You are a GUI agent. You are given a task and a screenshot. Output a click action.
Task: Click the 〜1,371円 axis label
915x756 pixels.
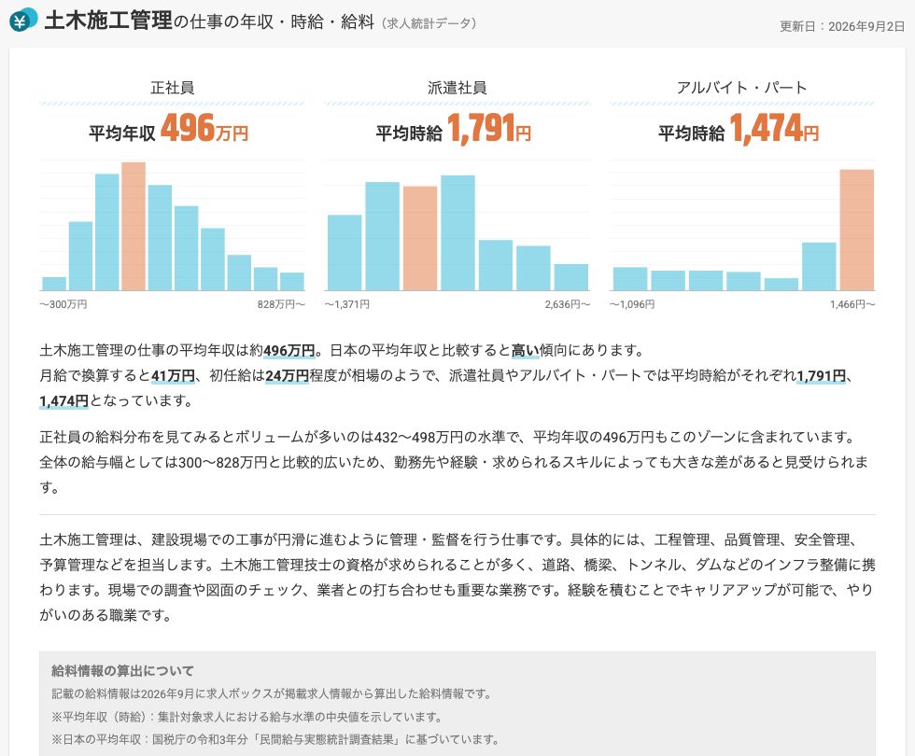point(346,304)
